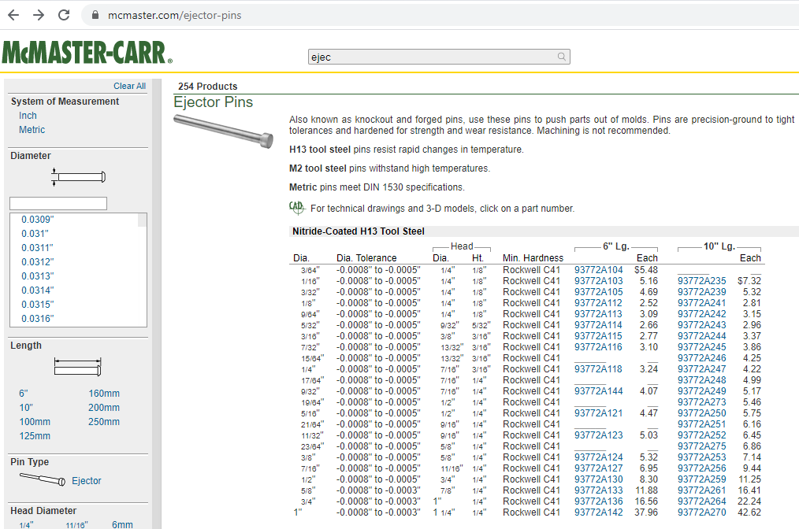Focus the search box containing 'ejec'
This screenshot has height=529, width=799.
pyautogui.click(x=439, y=57)
